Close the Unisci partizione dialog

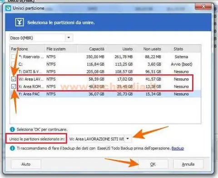pos(203,6)
